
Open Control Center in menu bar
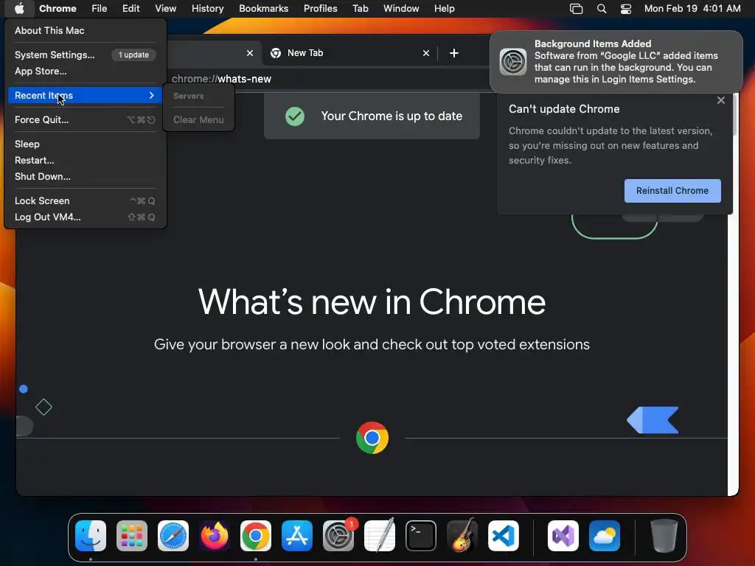tap(625, 8)
